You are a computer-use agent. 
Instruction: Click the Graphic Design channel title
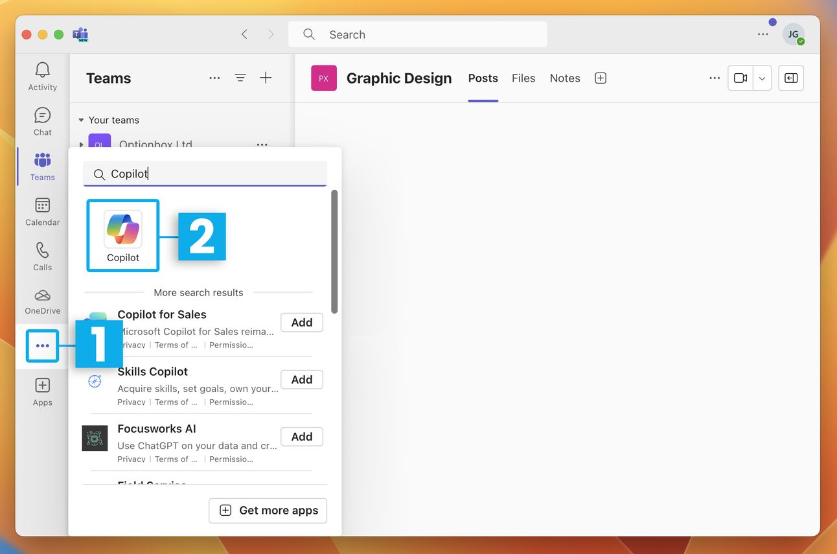click(399, 78)
